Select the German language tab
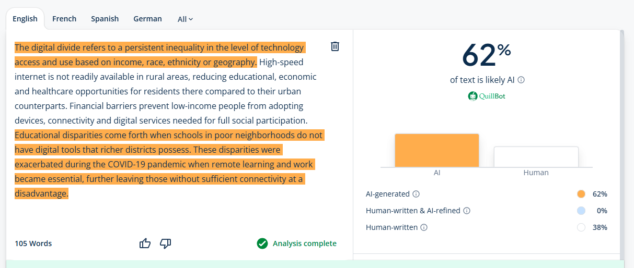The width and height of the screenshot is (634, 268). [x=147, y=19]
